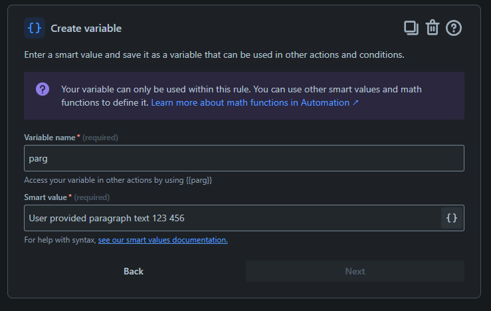Open the smart value picker braces button
This screenshot has width=491, height=311.
452,218
